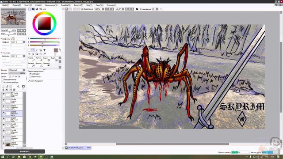Open File Explorer from the taskbar
Viewport: 283px width, 159px height.
click(19, 157)
